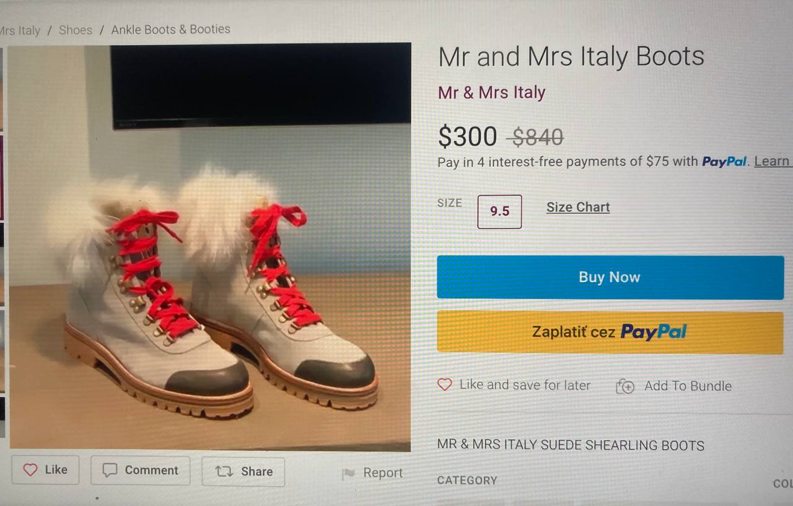
Task: Select size 9.5 option
Action: pos(499,211)
